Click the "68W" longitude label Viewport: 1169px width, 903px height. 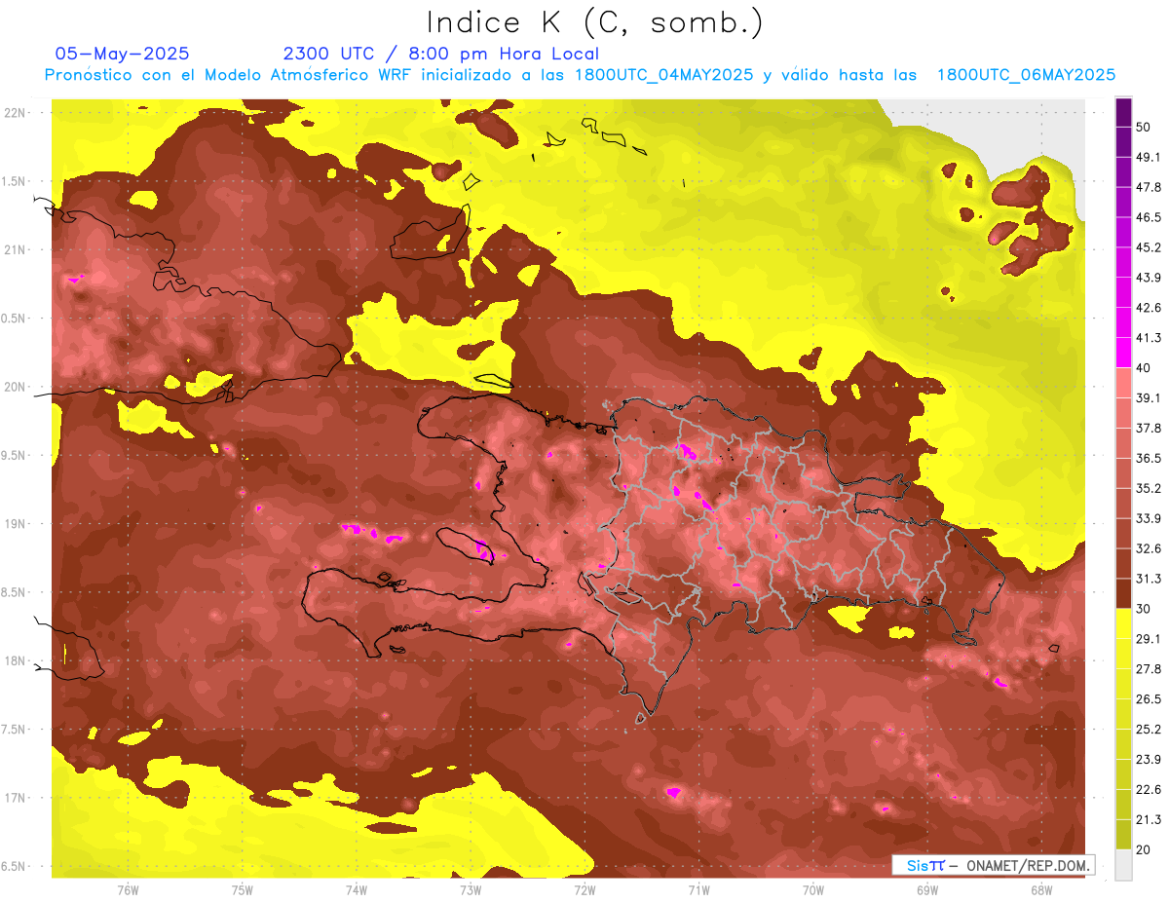pyautogui.click(x=1040, y=889)
